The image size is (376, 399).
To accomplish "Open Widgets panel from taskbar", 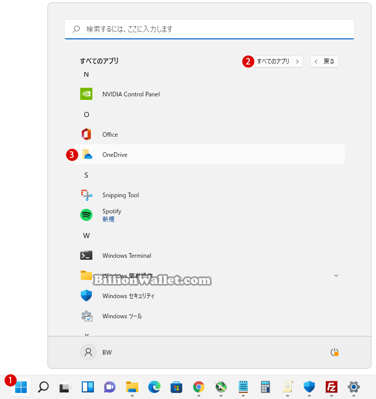I will coord(88,387).
